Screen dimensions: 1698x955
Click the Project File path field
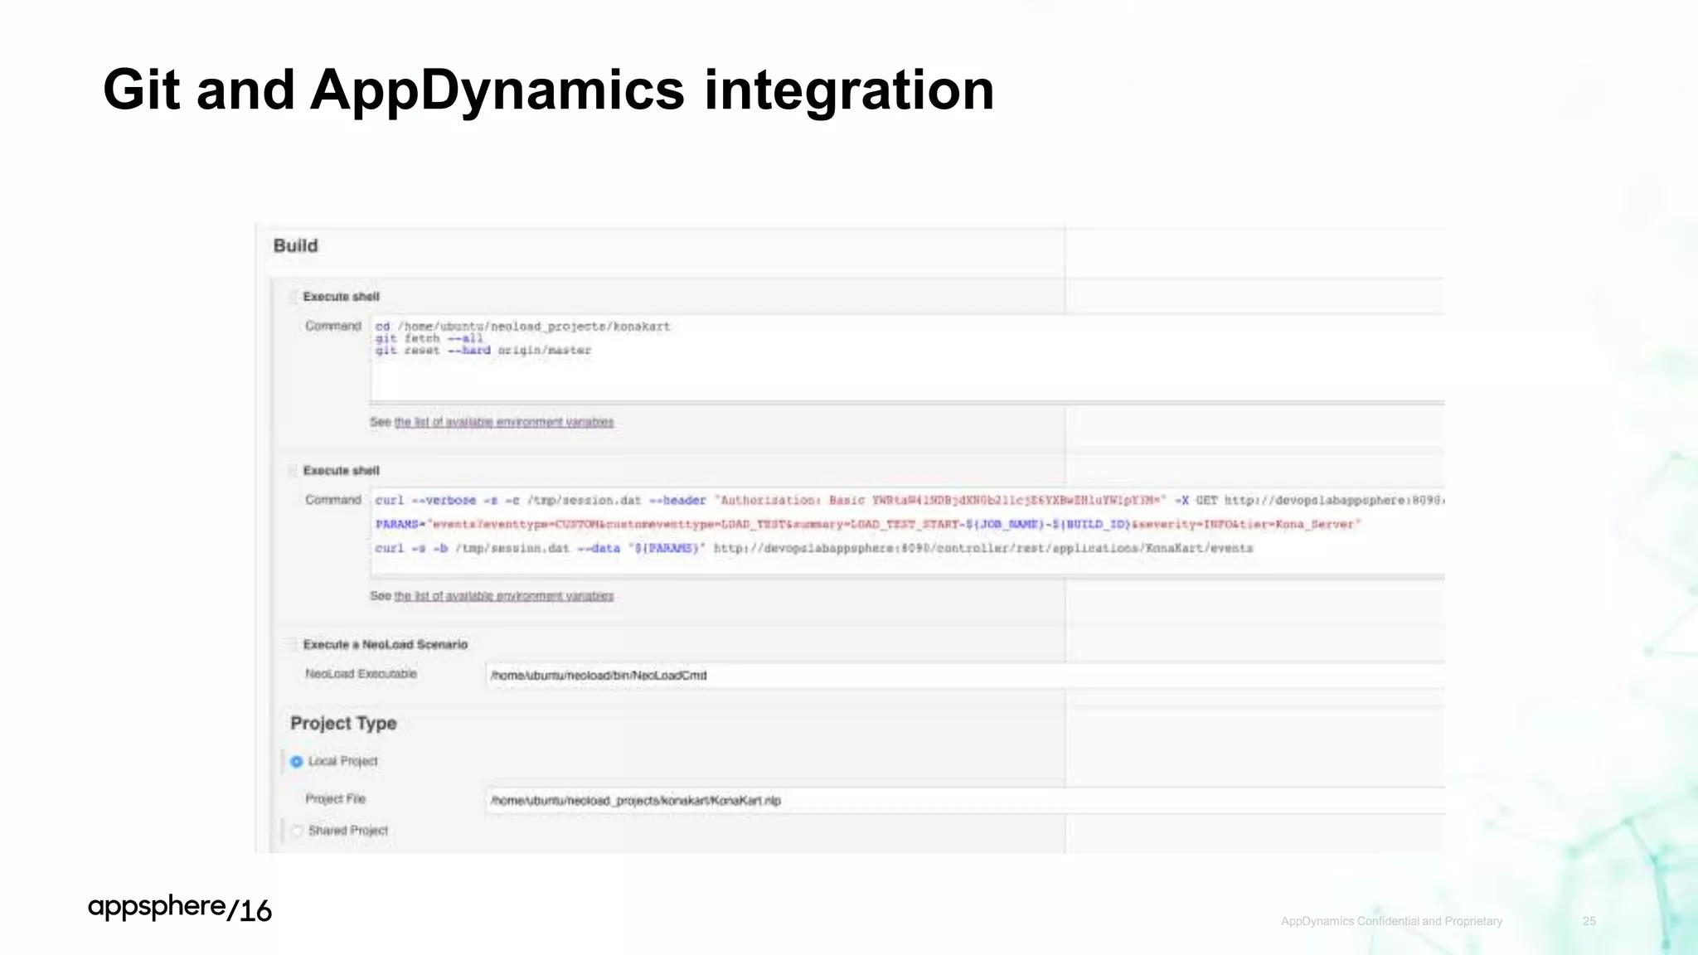click(x=965, y=800)
